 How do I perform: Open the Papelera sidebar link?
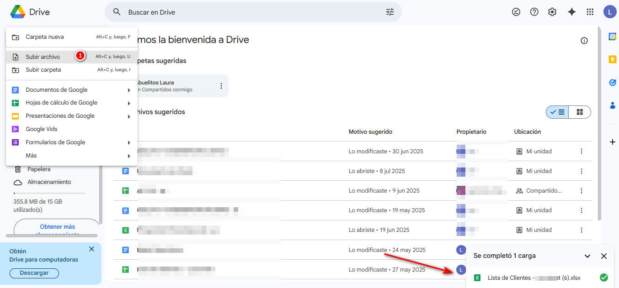[39, 169]
